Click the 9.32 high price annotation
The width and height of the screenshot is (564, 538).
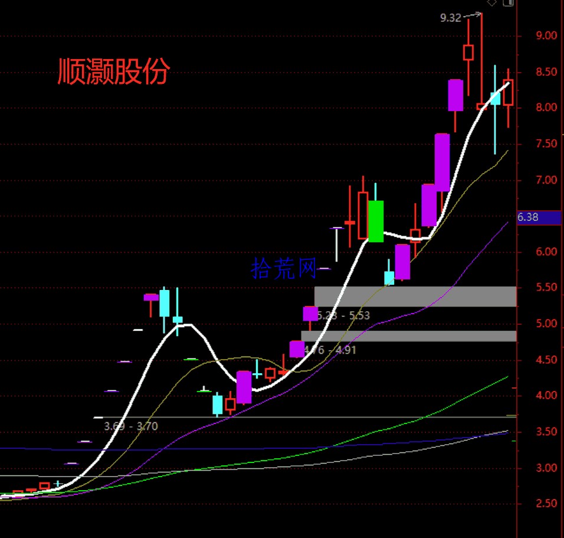click(450, 18)
